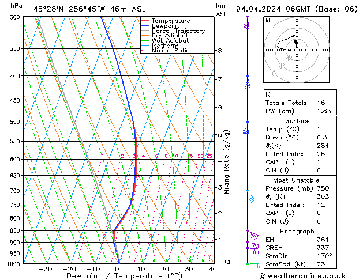Viewport: 363px width, 280px height.
Task: Select the 'Dry Adiabat' legend label
Action: [170, 36]
